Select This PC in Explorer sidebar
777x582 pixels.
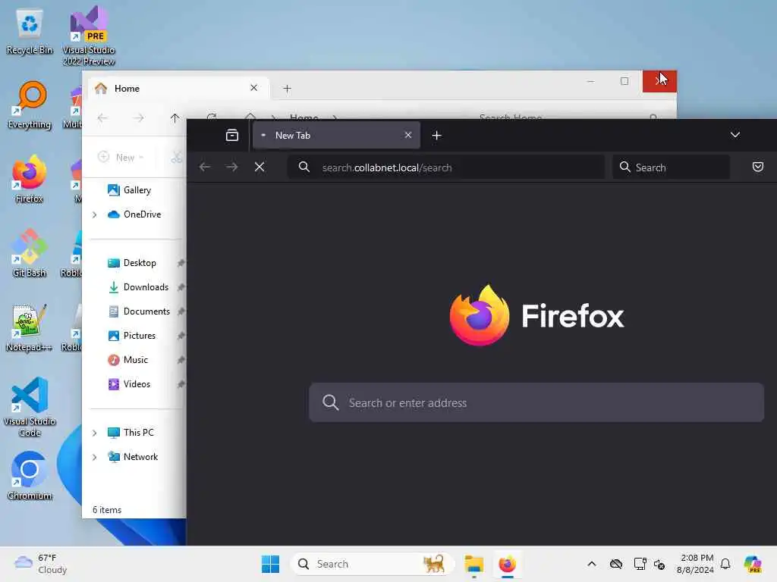(131, 433)
